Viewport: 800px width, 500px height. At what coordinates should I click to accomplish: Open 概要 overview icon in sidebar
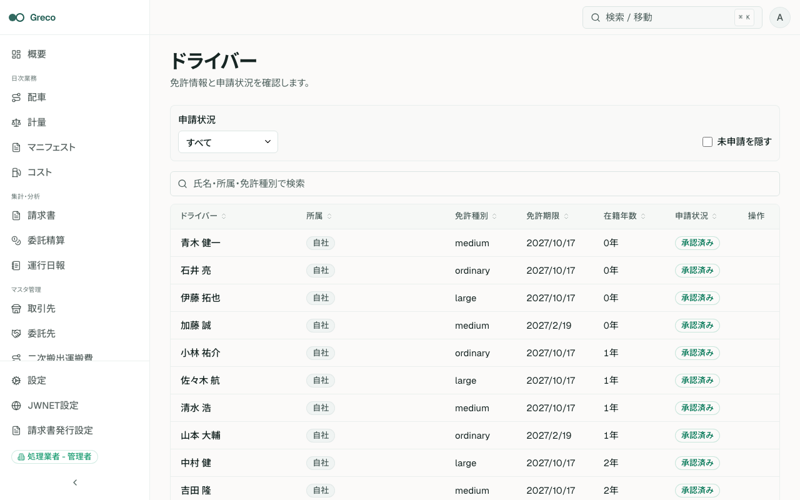tap(16, 54)
